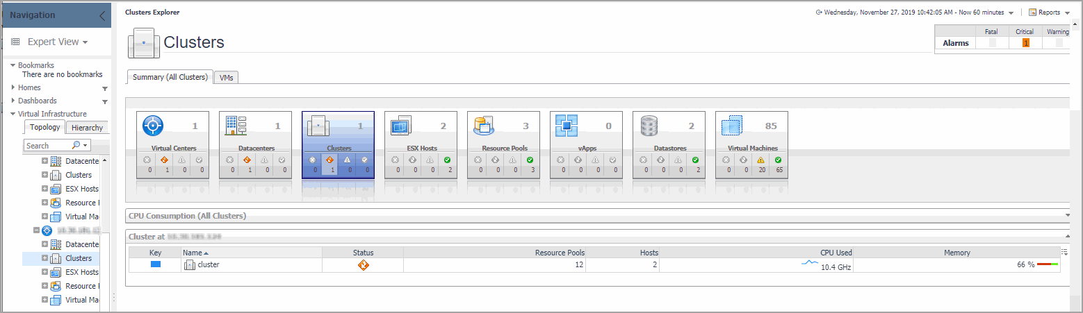The height and width of the screenshot is (313, 1083).
Task: Click the cluster name link
Action: pyautogui.click(x=209, y=264)
